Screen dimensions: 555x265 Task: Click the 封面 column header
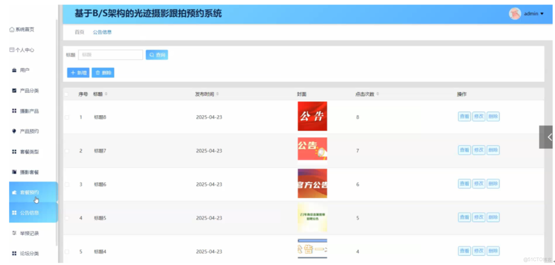point(301,94)
